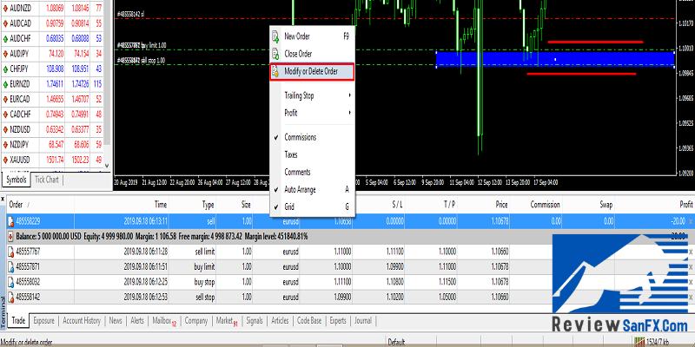The height and width of the screenshot is (347, 695).
Task: Click the Close Order menu icon
Action: (275, 54)
